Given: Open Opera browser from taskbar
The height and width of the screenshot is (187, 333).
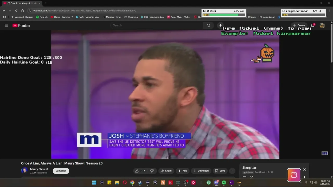Looking at the screenshot, I should pyautogui.click(x=125, y=183).
